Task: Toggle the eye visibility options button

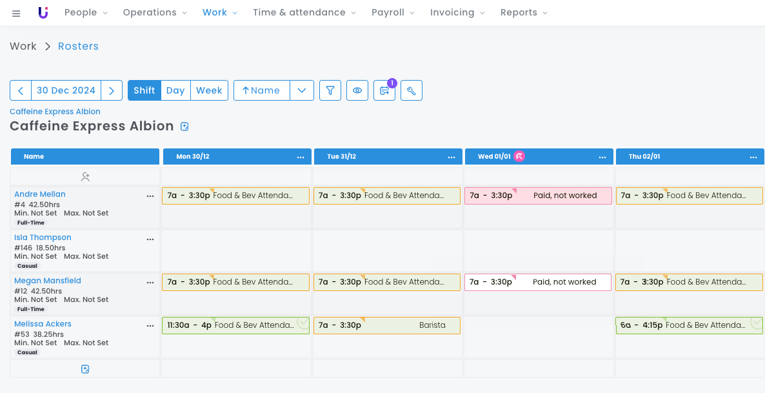Action: click(x=357, y=90)
